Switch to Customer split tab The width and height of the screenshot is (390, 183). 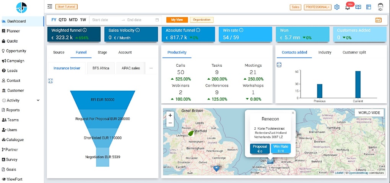pos(354,52)
